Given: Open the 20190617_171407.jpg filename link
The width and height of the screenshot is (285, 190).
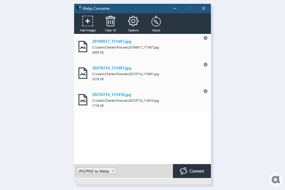Looking at the screenshot, I should coord(111,41).
